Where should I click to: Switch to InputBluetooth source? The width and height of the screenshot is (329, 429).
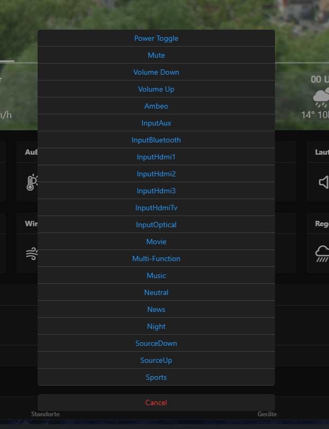click(156, 140)
